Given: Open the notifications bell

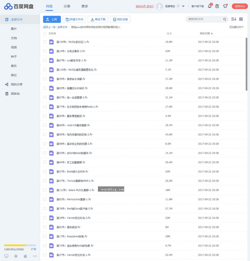Looking at the screenshot, I should 210,6.
